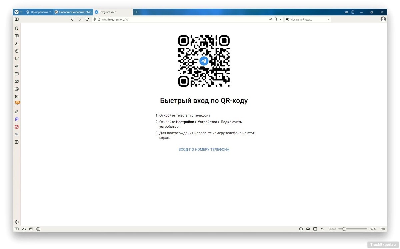The image size is (400, 249).
Task: Open calendar status icon in status bar
Action: 38,229
